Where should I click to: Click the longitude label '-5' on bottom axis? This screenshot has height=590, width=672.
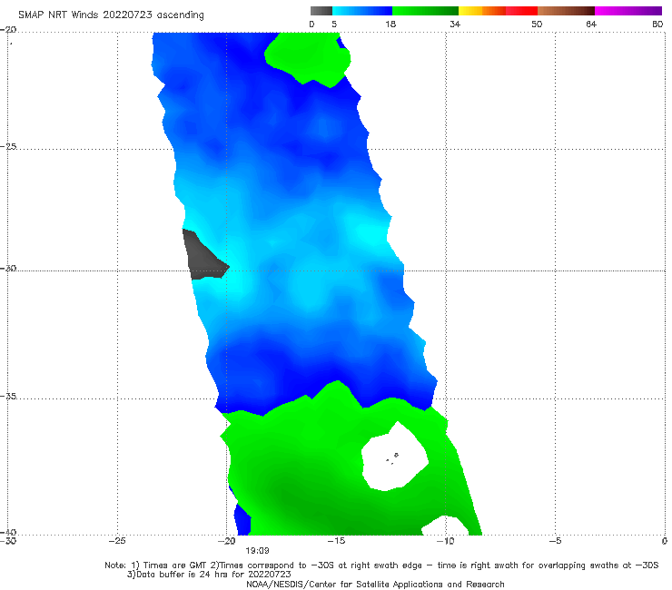555,541
